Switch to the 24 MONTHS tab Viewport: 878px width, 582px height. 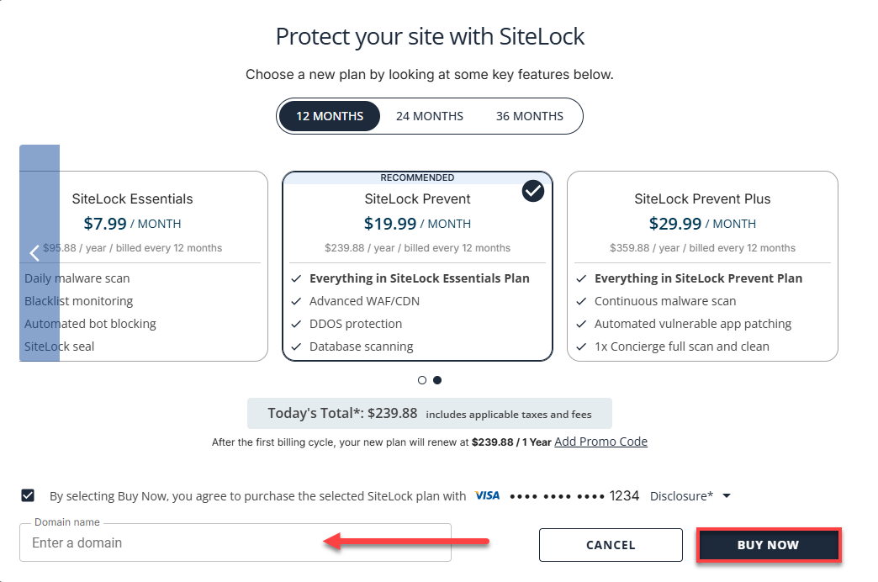coord(429,116)
